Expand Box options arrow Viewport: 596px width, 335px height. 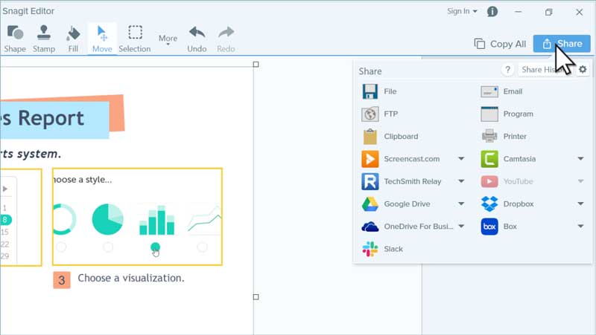[x=581, y=227]
